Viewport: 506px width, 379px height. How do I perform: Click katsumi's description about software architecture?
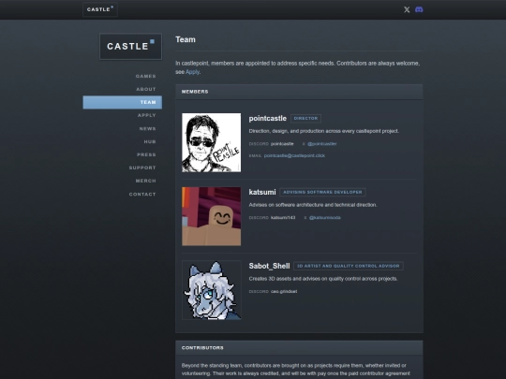313,205
